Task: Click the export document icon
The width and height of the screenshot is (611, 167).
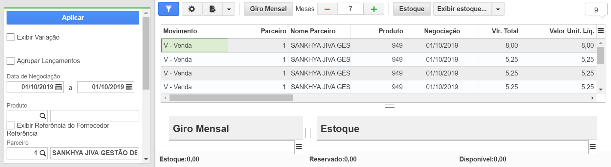Action: coord(213,9)
